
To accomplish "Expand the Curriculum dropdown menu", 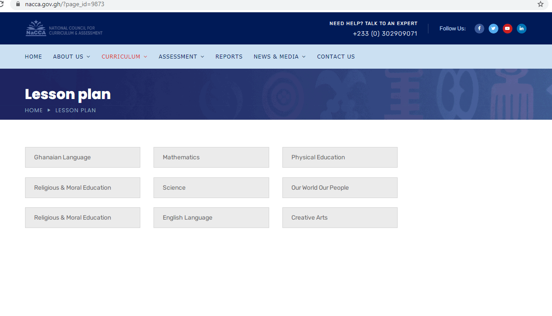I will tap(124, 57).
